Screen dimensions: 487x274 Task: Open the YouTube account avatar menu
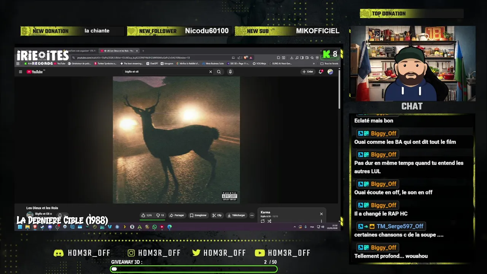pos(330,72)
